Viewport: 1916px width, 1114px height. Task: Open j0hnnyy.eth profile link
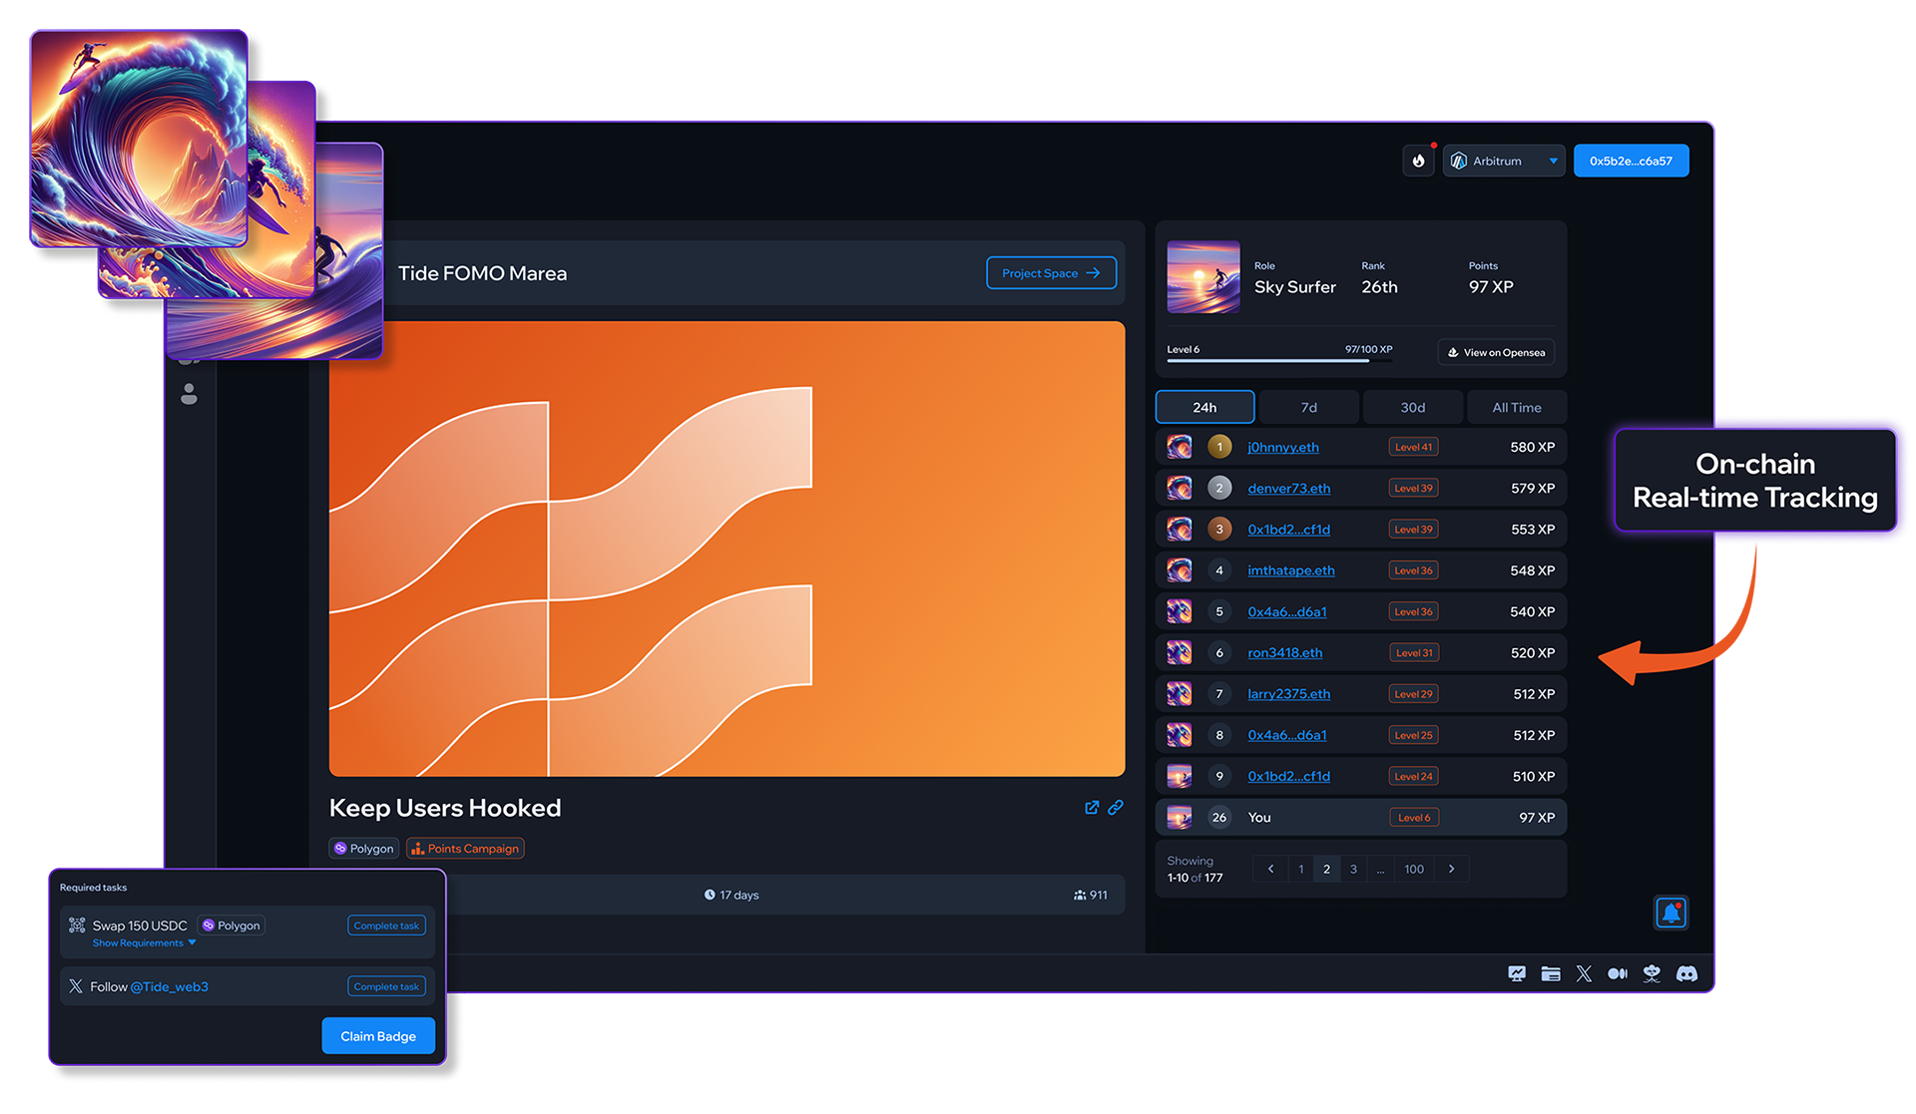(1282, 447)
